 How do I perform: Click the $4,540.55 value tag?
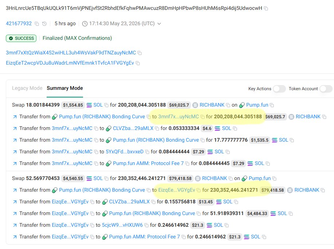tap(73, 179)
